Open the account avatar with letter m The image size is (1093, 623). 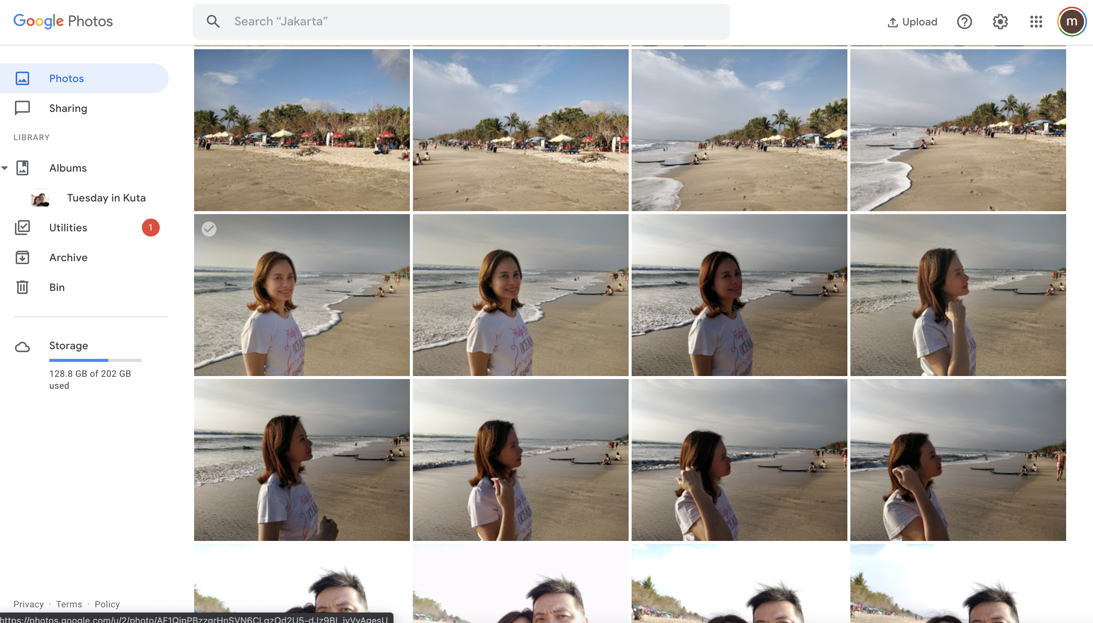point(1072,21)
